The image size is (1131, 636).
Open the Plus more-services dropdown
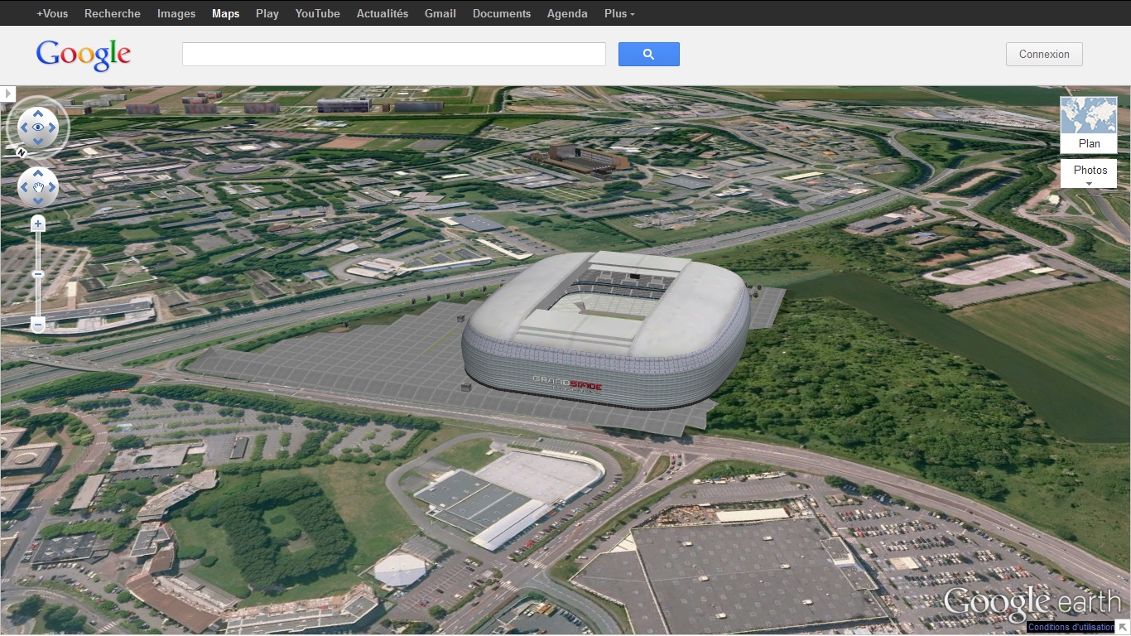pos(619,13)
